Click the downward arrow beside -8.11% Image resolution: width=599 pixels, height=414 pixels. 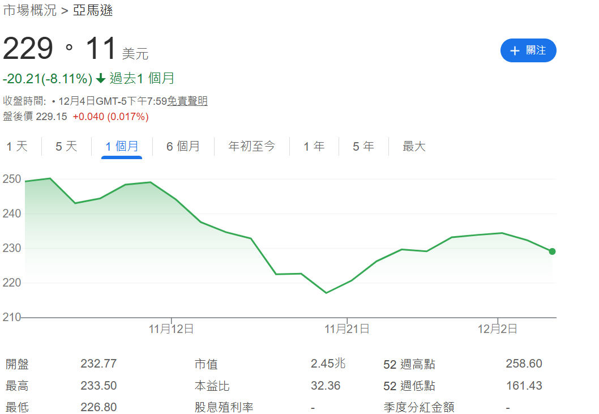(x=100, y=79)
